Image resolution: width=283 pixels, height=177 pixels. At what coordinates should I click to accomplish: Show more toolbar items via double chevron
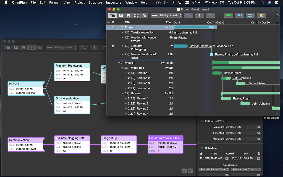click(x=277, y=15)
